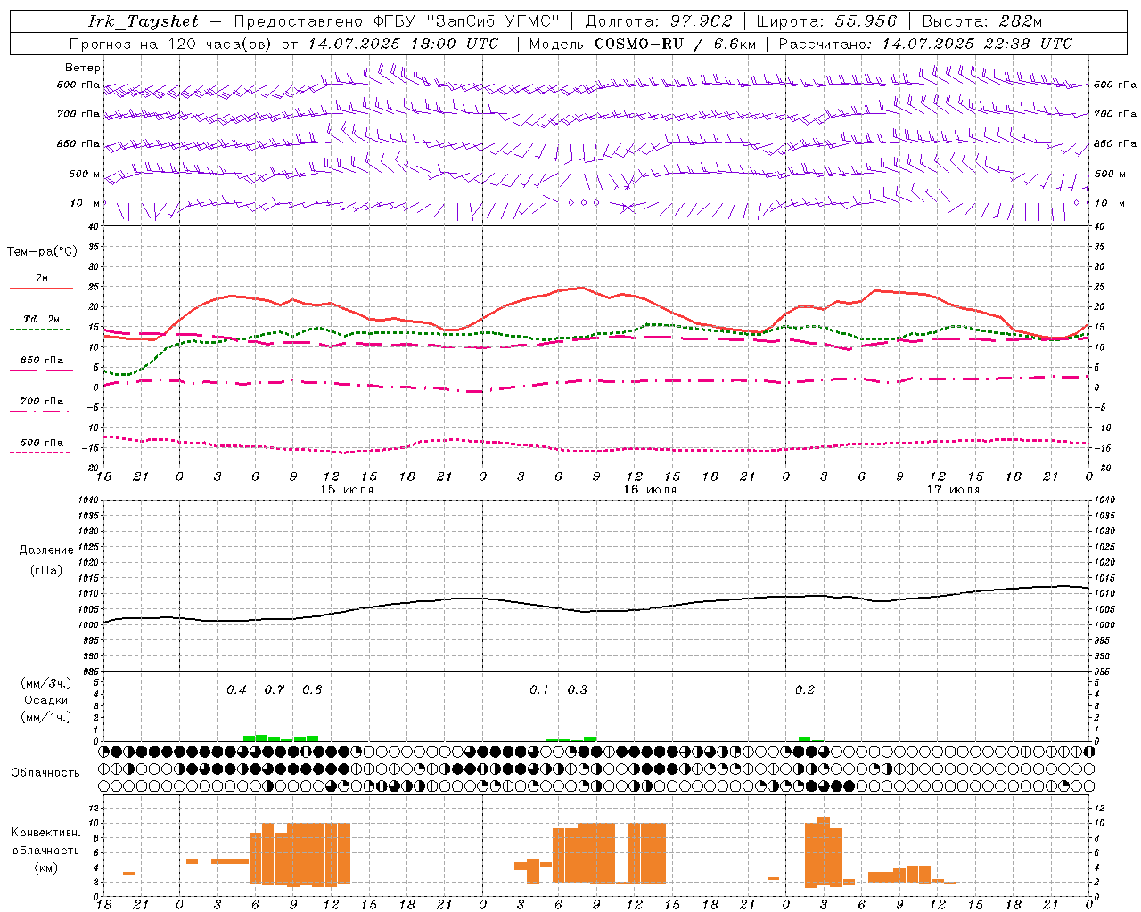
Task: Click the "(мм/1ч.)" hourly precipitation unit label
Action: coord(45,717)
